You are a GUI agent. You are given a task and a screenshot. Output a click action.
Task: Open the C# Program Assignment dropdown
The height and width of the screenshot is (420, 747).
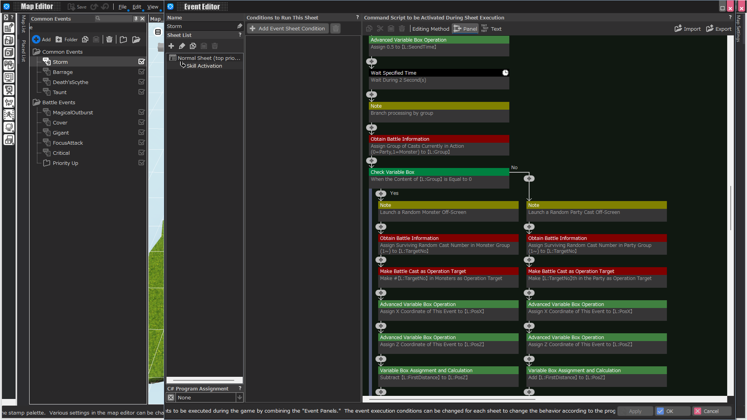click(240, 397)
